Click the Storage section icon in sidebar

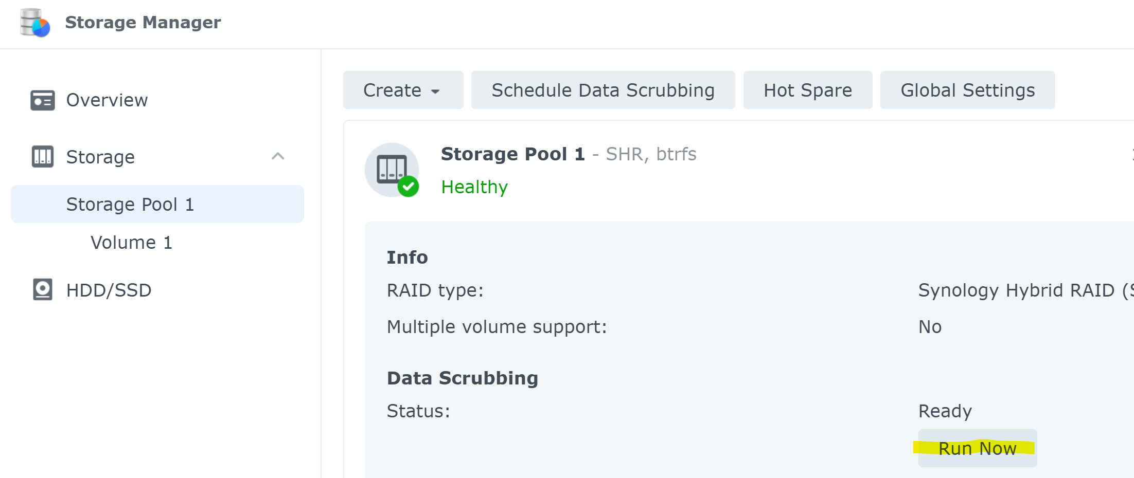click(x=42, y=157)
